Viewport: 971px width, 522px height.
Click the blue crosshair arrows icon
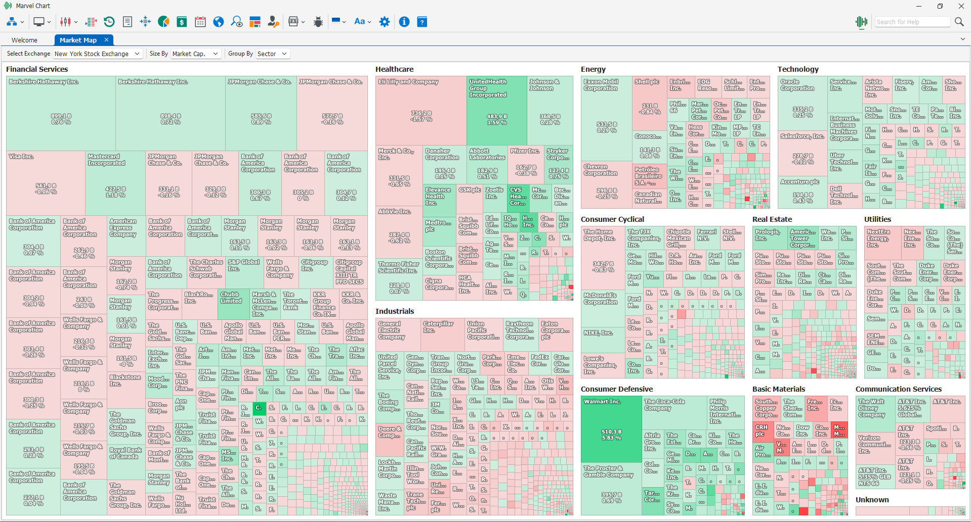pos(145,22)
